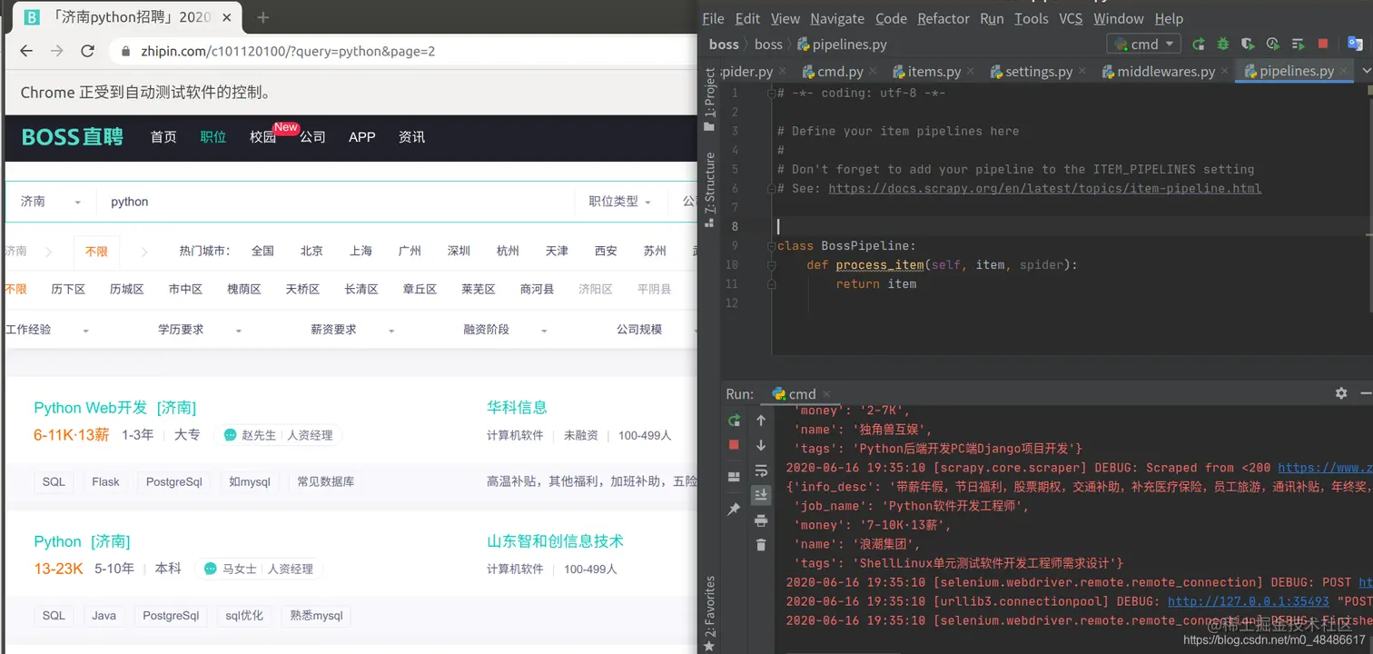The width and height of the screenshot is (1373, 654).
Task: Click the python search input field
Action: 336,202
